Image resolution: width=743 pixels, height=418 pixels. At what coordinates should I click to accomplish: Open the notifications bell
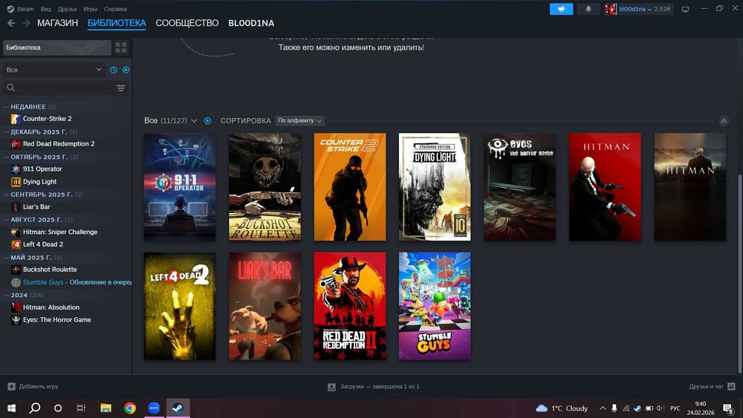click(588, 9)
